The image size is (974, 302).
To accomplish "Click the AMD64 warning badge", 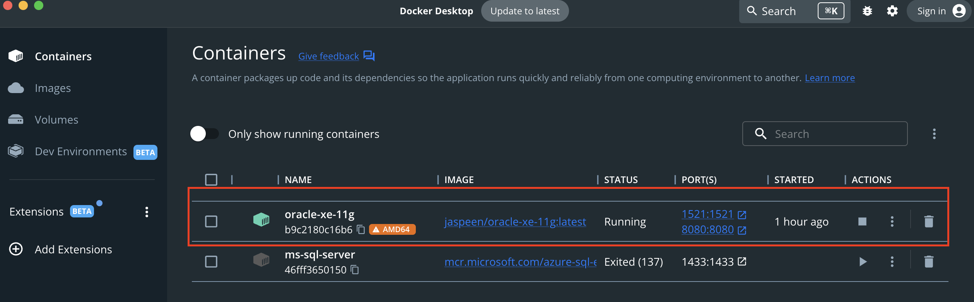I will click(x=392, y=229).
